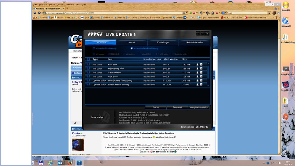Select Automatische aktualisierung radio button

click(x=132, y=48)
